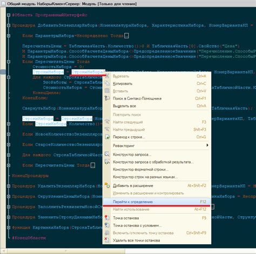Image resolution: width=256 pixels, height=254 pixels.
Task: Click the Включить/отключить точку останова icon
Action: pyautogui.click(x=107, y=233)
